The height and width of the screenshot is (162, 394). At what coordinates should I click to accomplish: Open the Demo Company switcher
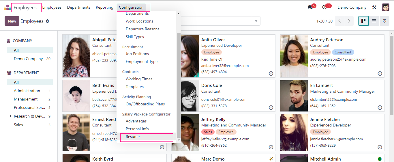pyautogui.click(x=352, y=7)
